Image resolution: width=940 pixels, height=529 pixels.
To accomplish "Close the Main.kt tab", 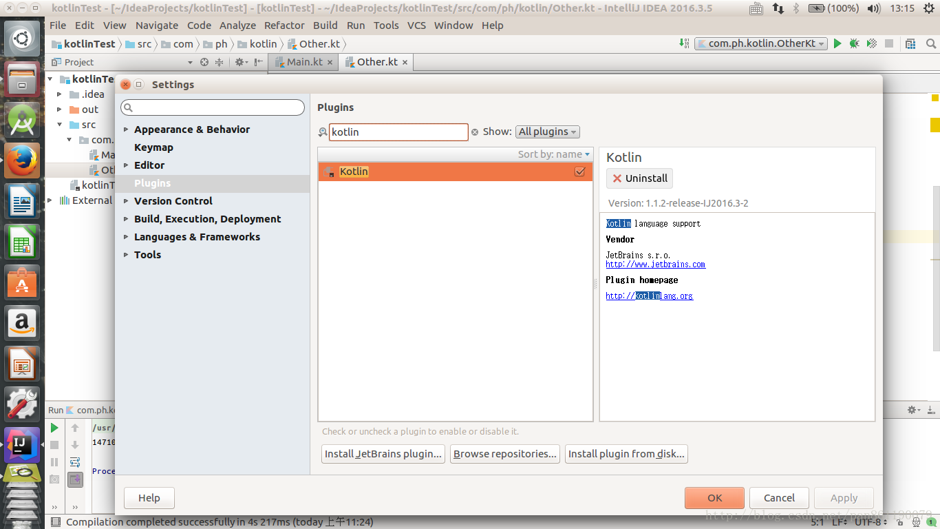I will (330, 63).
